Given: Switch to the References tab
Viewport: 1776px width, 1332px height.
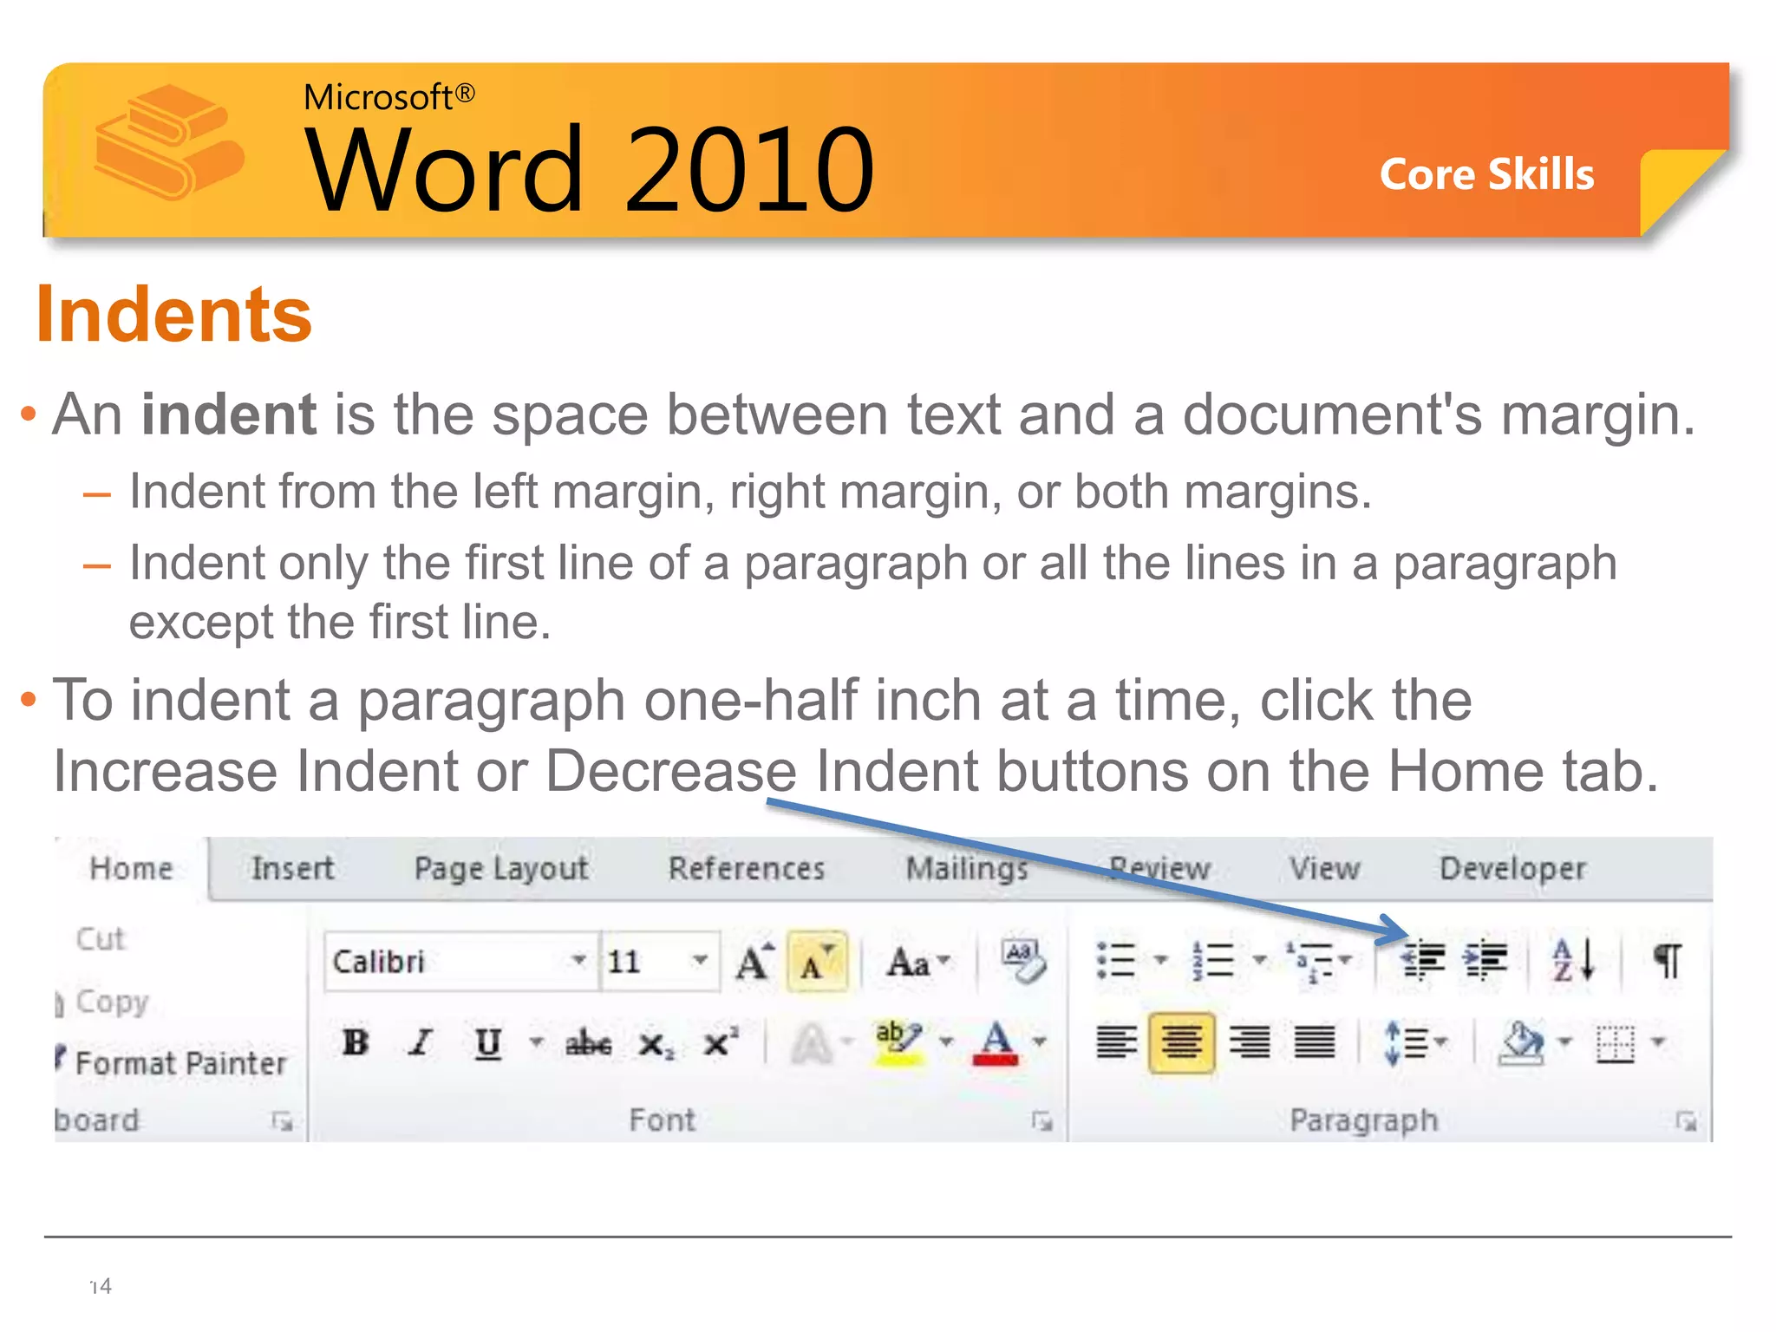Looking at the screenshot, I should [747, 869].
